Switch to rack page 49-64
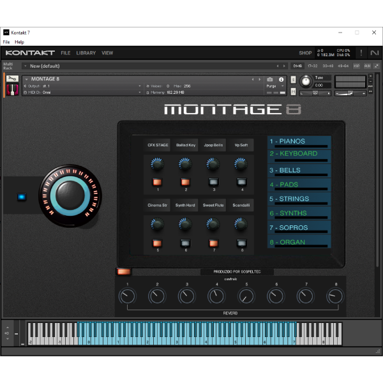 click(343, 66)
